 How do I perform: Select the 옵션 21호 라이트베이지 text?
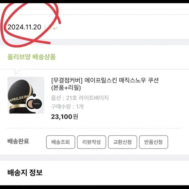[80, 98]
